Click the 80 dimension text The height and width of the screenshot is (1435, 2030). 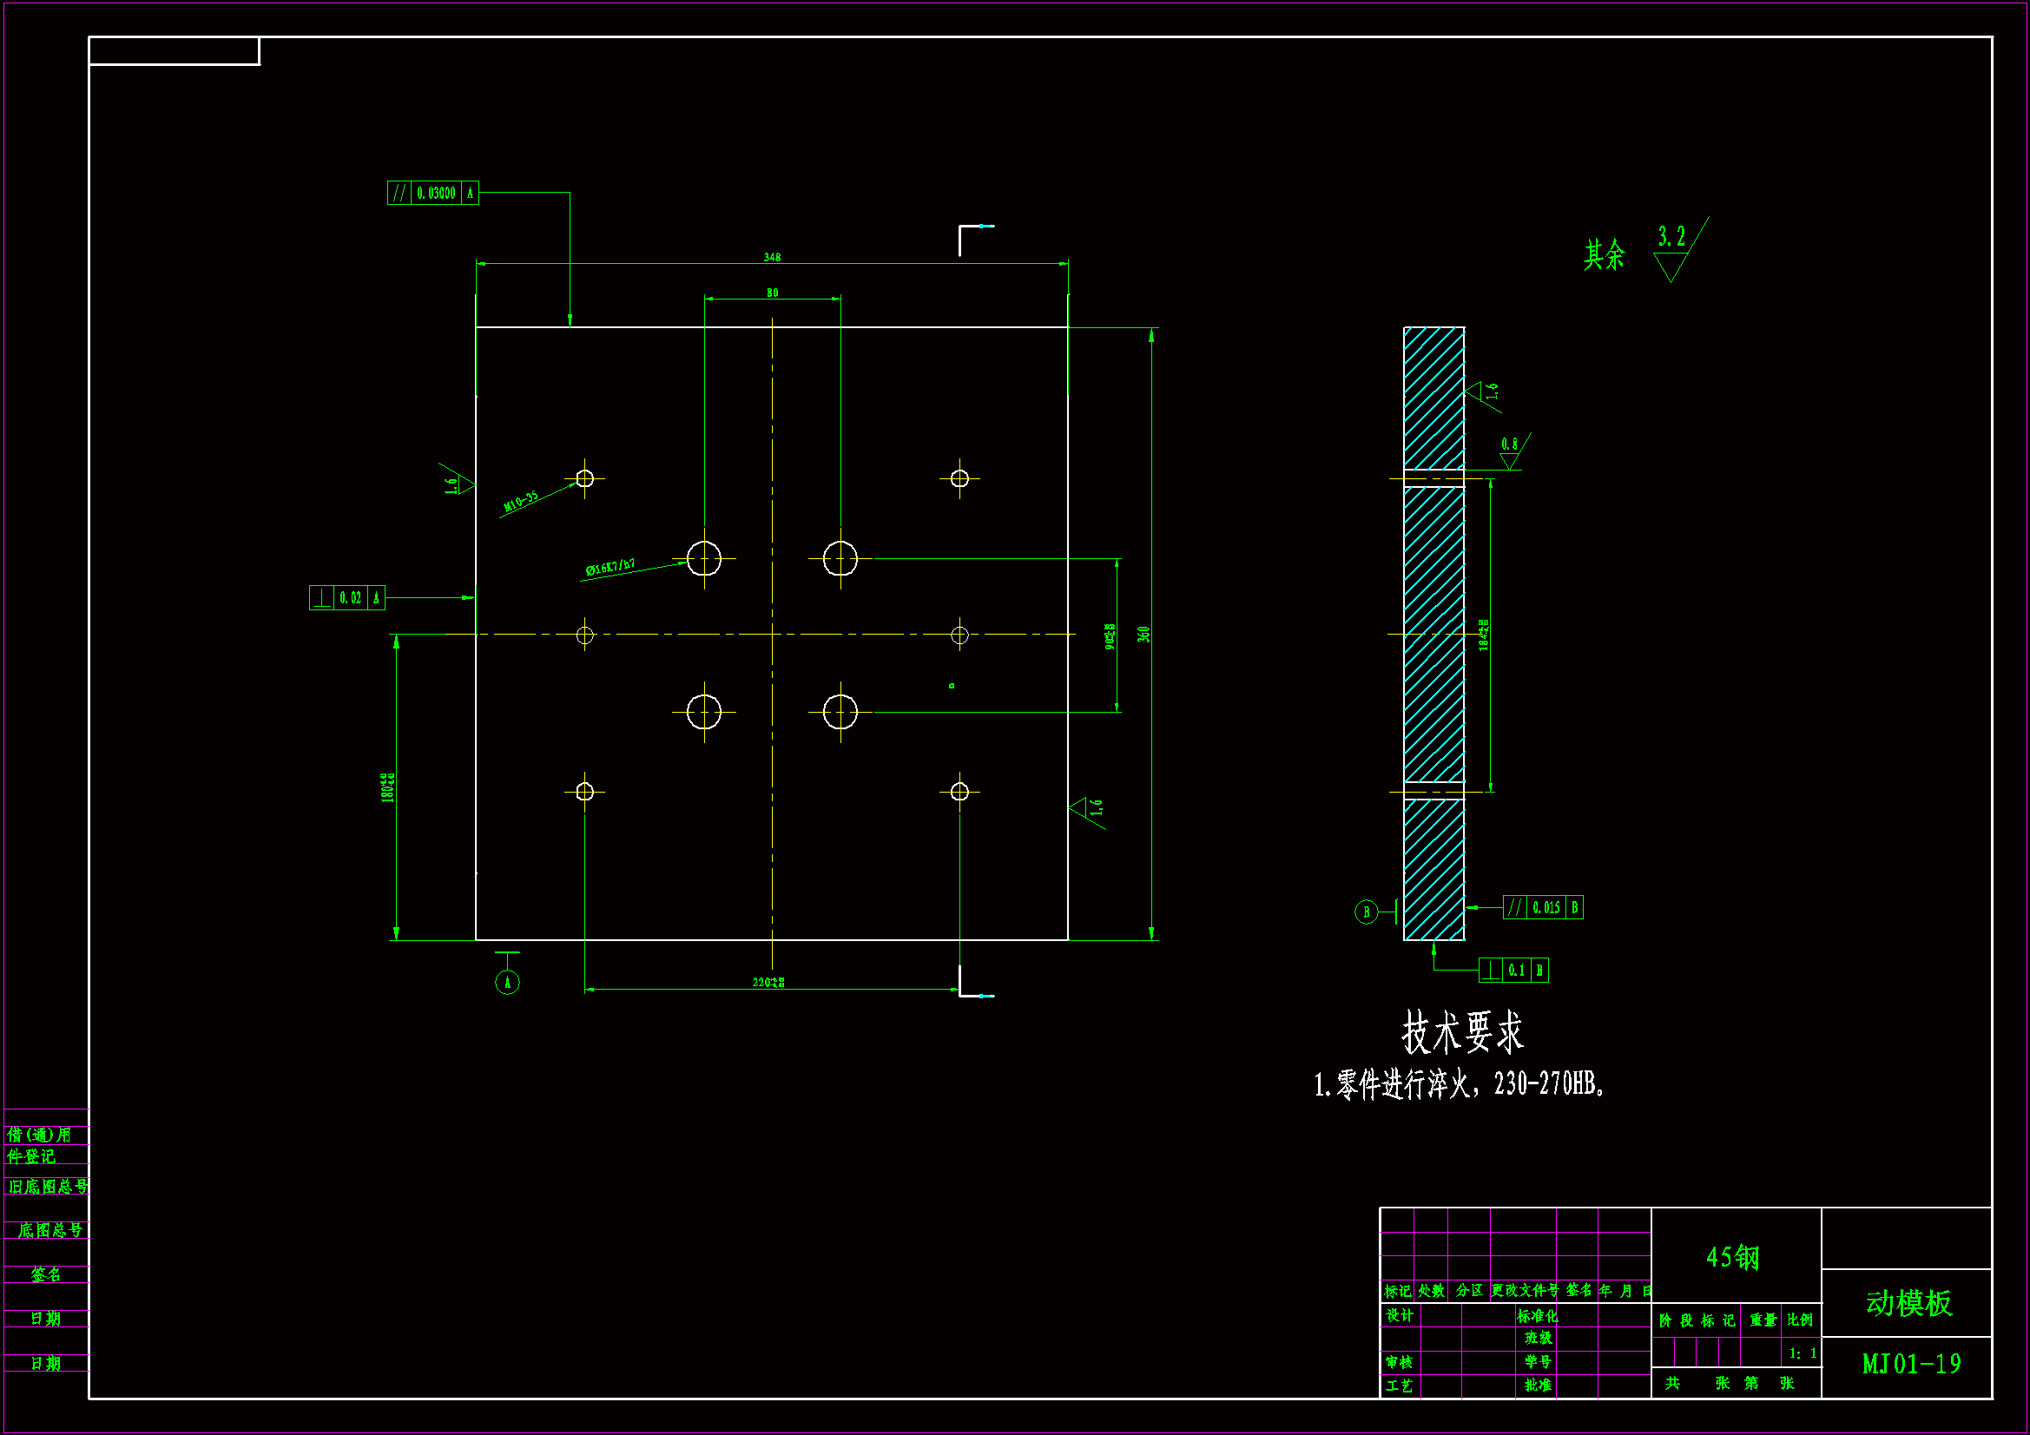(772, 293)
